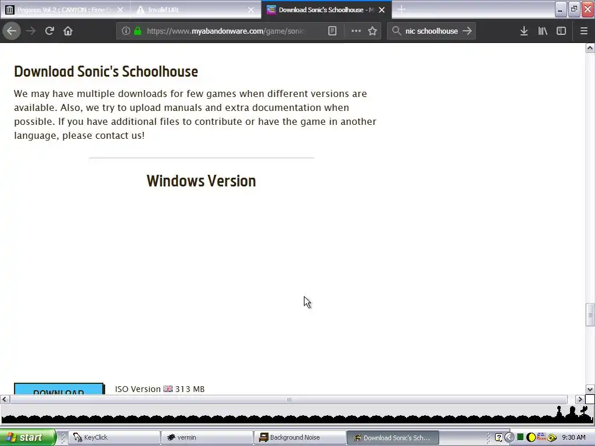Image resolution: width=595 pixels, height=446 pixels.
Task: Click the Download Sonic's Schoolhouse heading
Action: coord(106,71)
